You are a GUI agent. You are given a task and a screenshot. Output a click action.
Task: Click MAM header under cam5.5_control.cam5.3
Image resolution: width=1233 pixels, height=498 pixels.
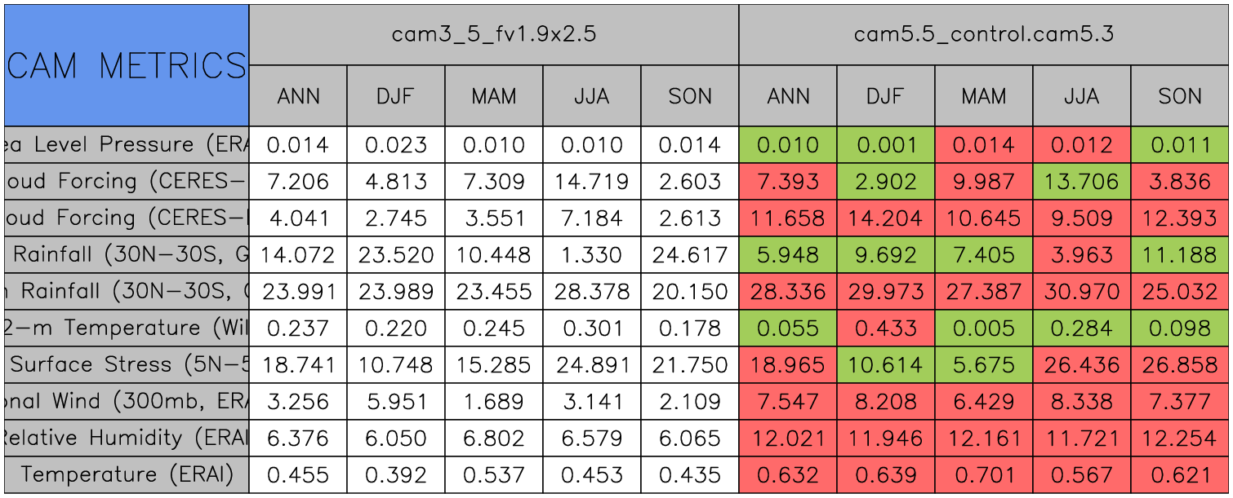tap(984, 96)
